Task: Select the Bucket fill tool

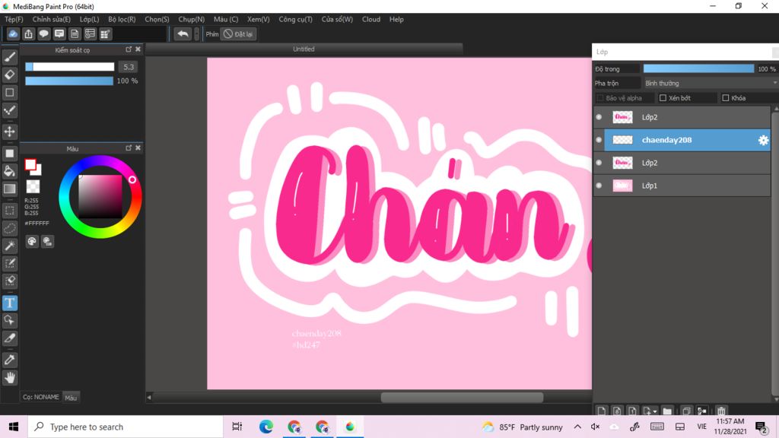Action: pyautogui.click(x=9, y=171)
